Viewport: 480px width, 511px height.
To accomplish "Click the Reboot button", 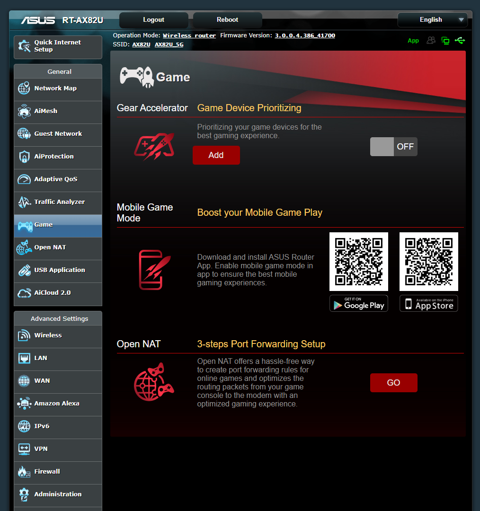I will 227,20.
